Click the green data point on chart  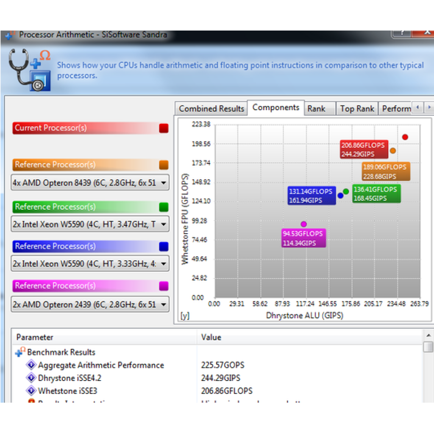point(346,191)
